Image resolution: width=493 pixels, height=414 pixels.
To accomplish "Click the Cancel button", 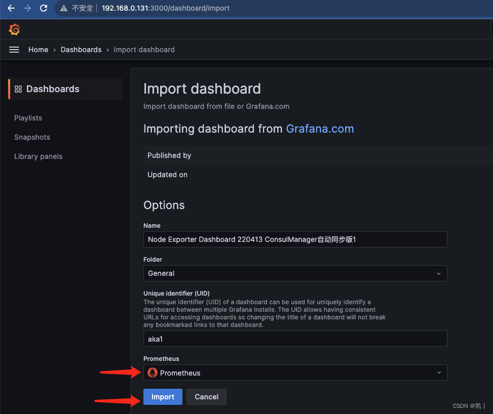I will coord(206,397).
